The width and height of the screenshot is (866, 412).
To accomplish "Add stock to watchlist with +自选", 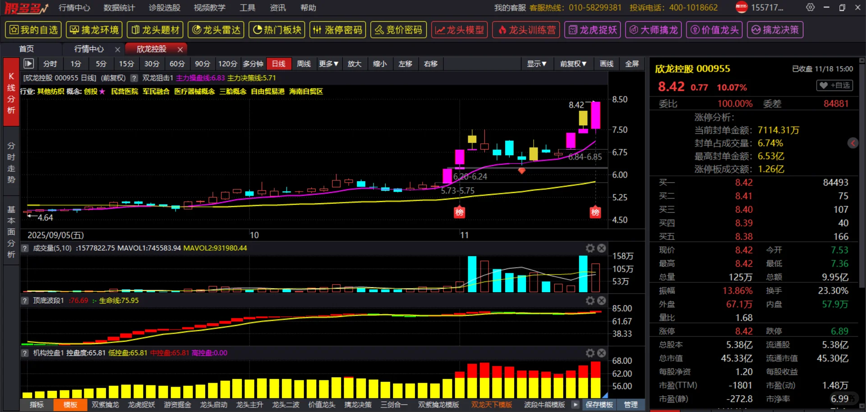I will (835, 85).
